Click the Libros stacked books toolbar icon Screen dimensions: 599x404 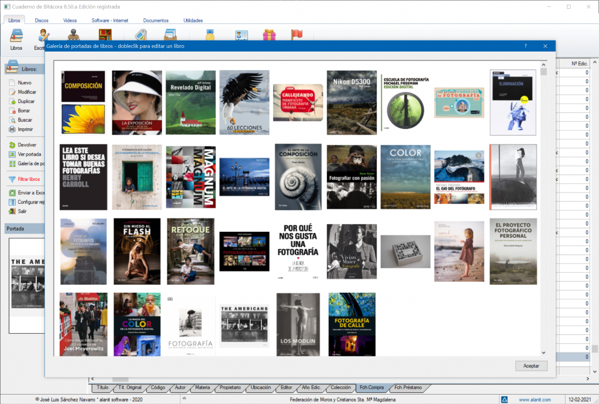16,36
